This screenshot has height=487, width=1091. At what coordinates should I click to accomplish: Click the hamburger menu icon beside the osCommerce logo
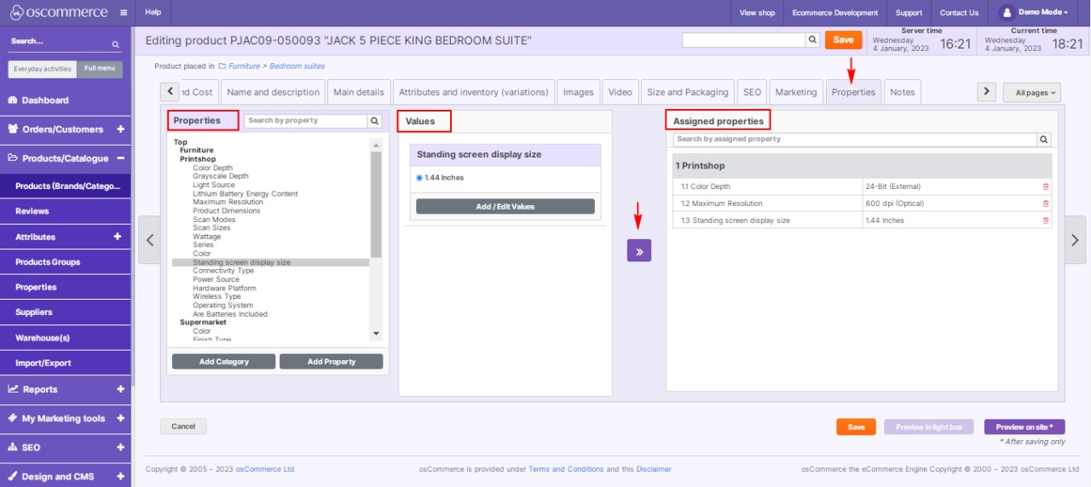coord(124,13)
